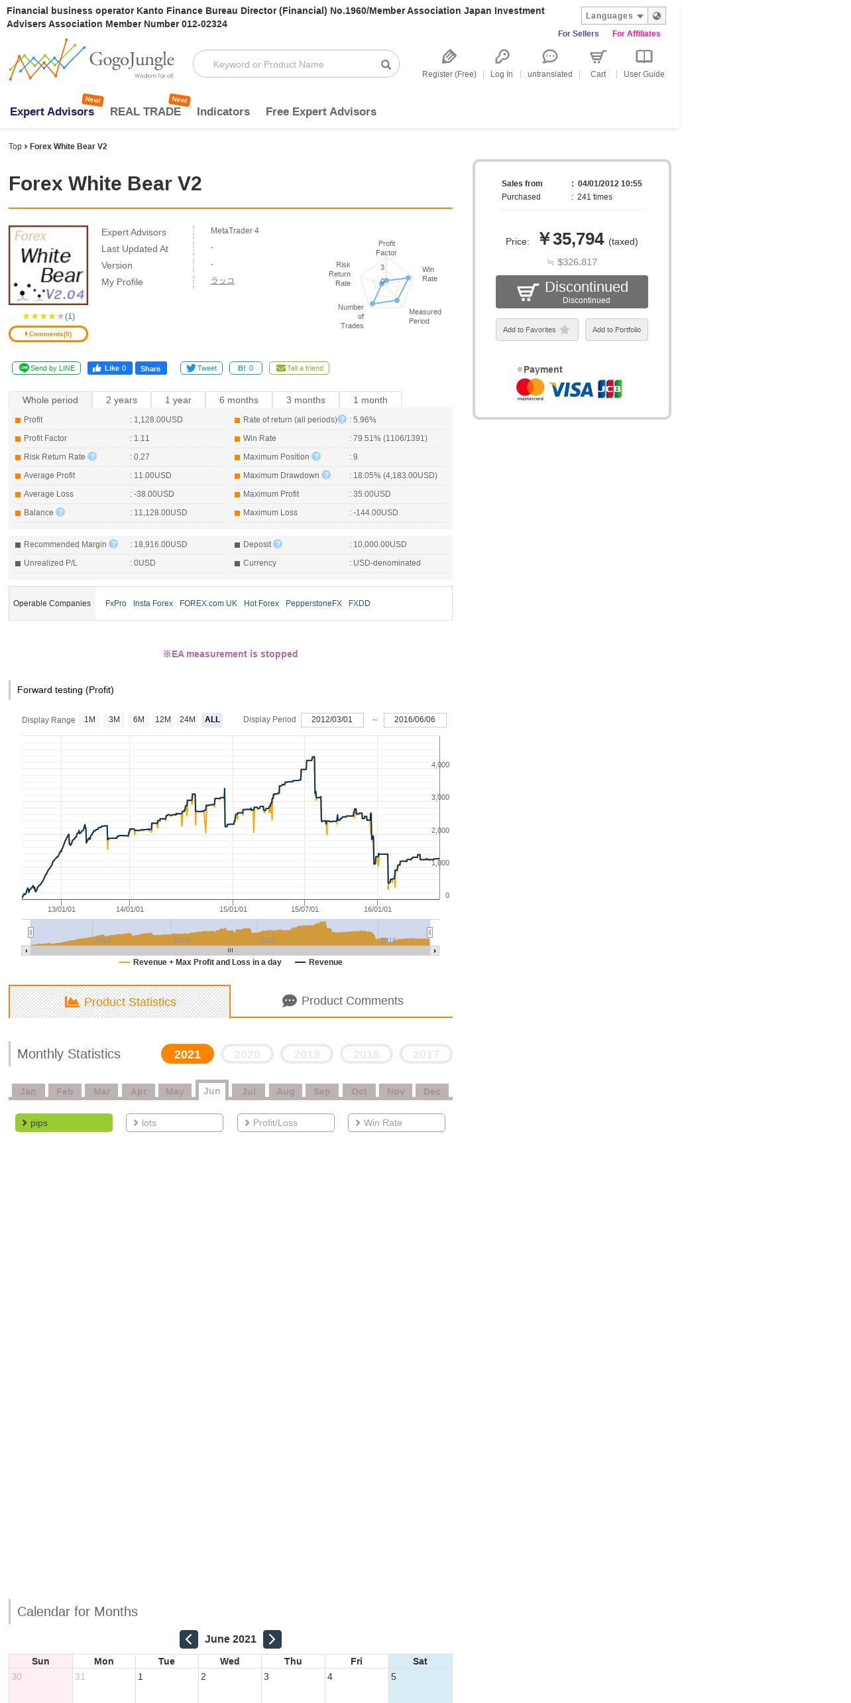Screen dimensions: 851x1703
Task: Select the Jun month tab
Action: [212, 1090]
